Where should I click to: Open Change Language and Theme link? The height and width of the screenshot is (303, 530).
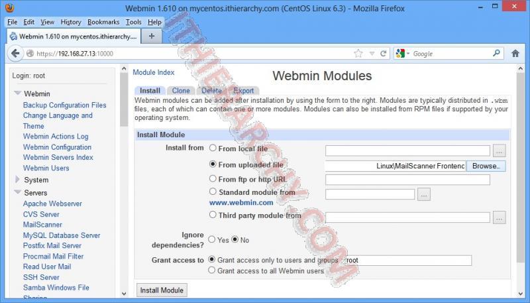(x=58, y=121)
